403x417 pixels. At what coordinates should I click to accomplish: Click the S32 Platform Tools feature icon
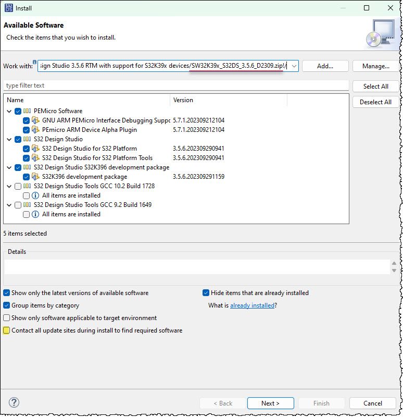tap(35, 158)
